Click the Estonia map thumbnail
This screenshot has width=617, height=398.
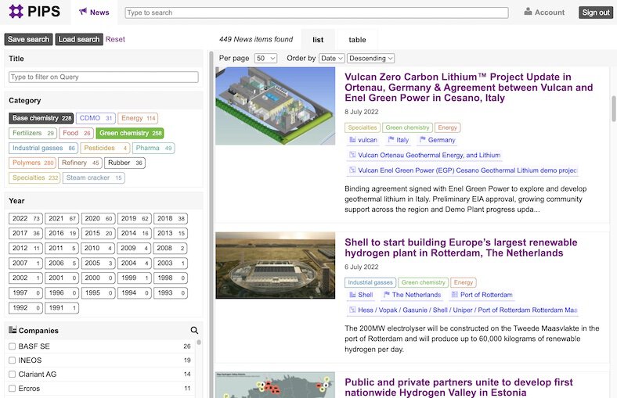[x=275, y=385]
